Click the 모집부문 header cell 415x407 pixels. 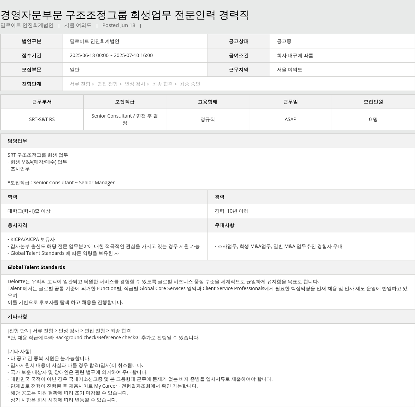click(x=31, y=70)
